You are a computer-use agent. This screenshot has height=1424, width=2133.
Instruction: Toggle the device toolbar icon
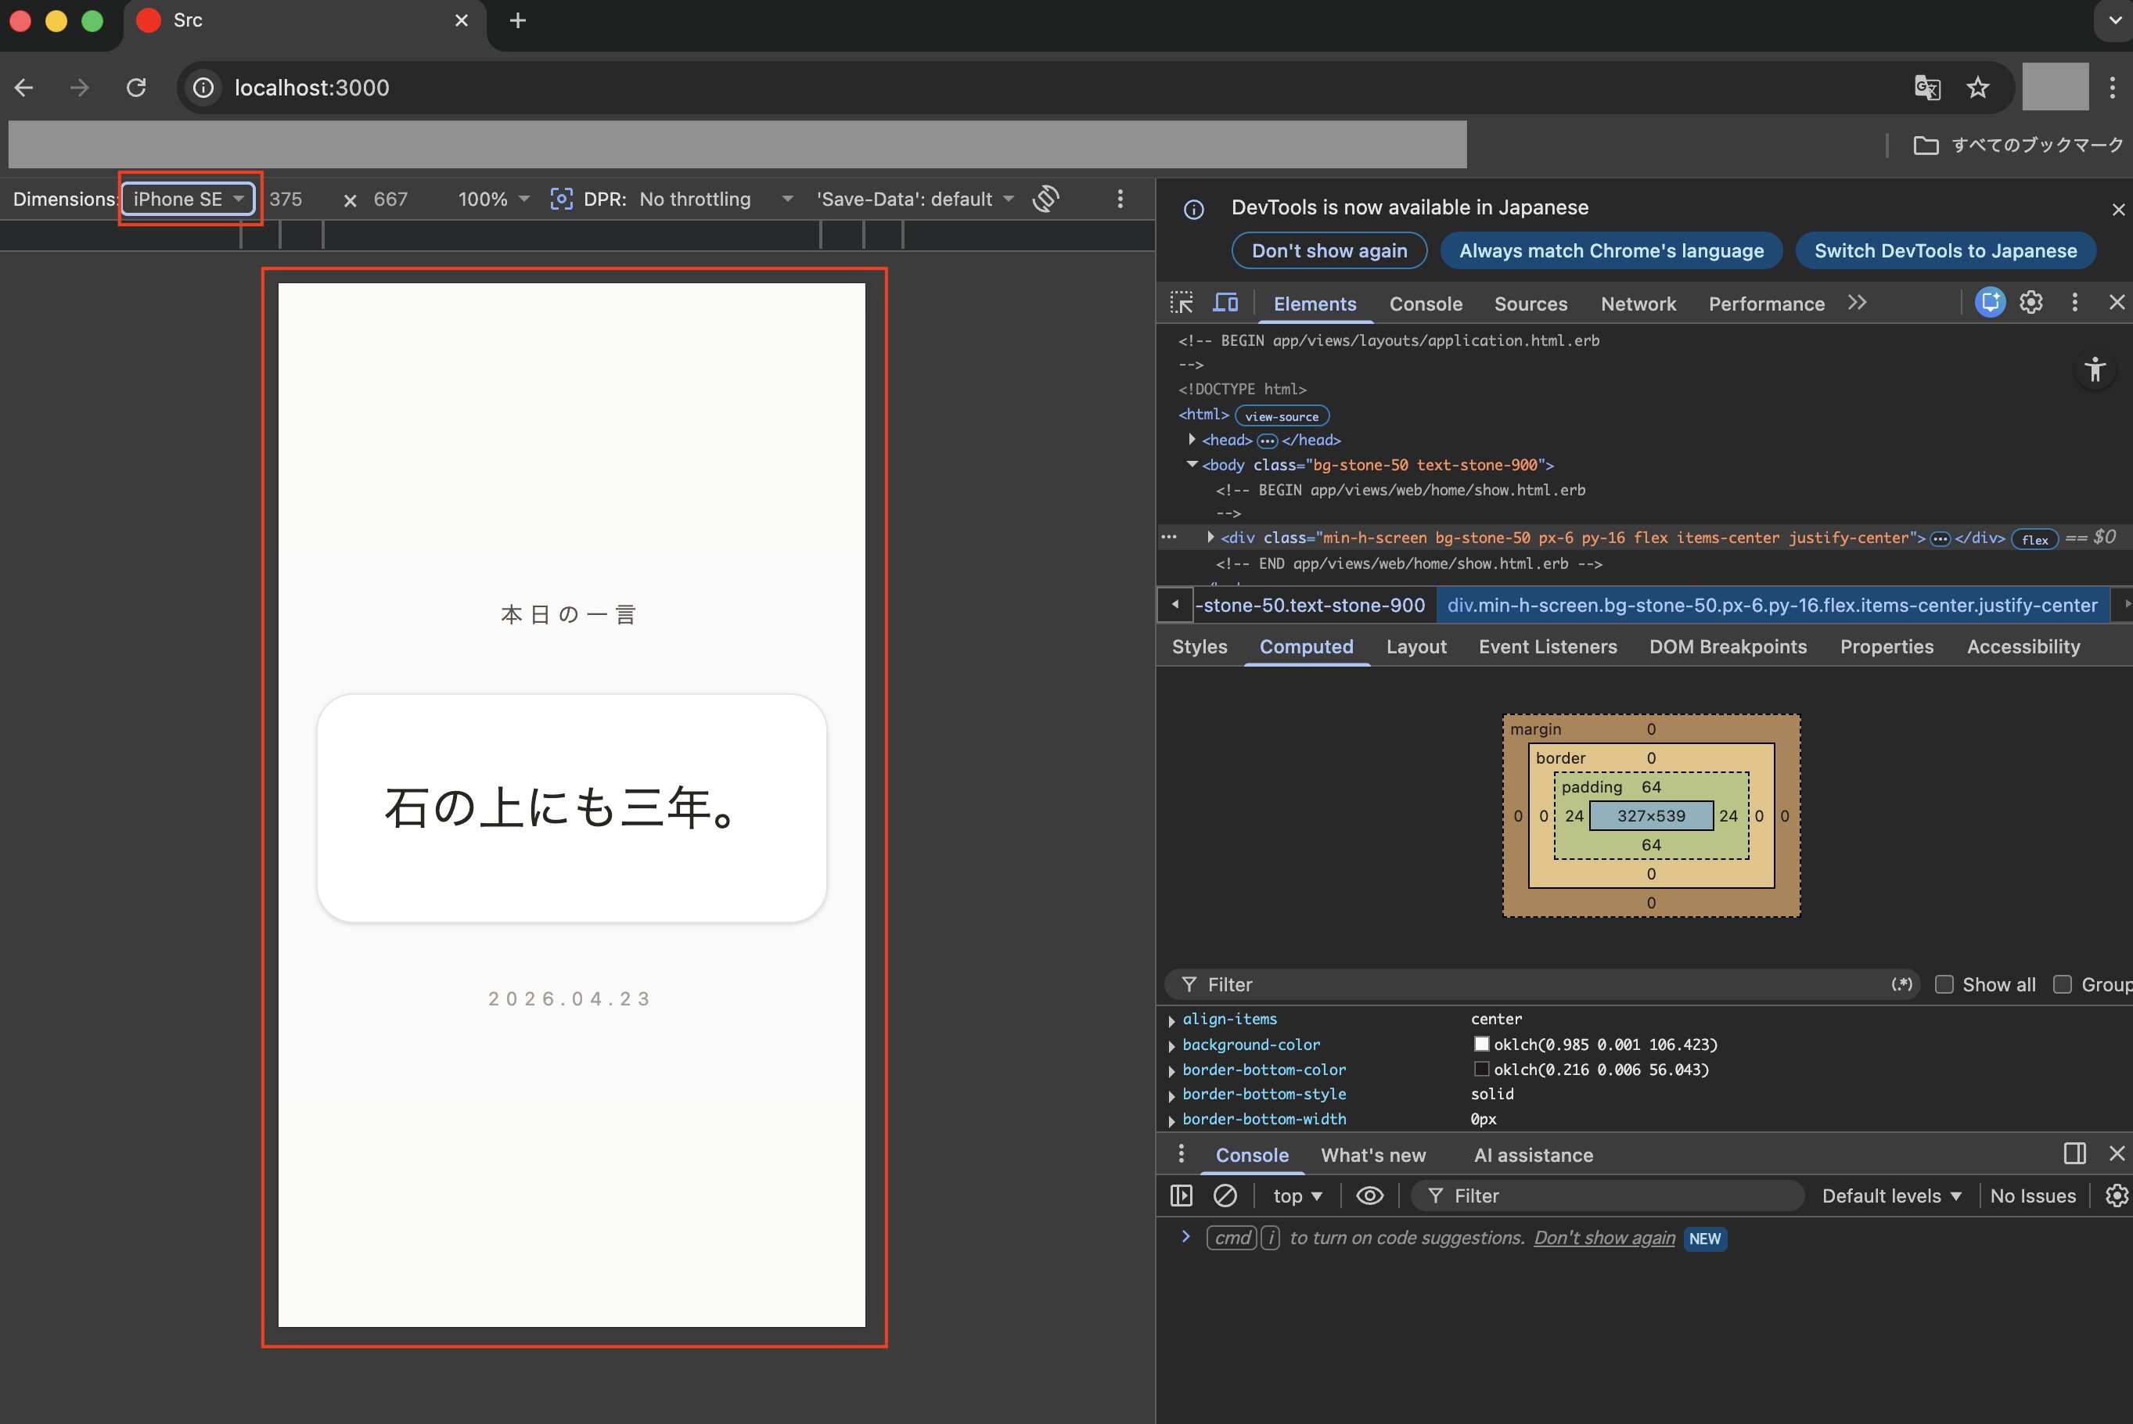click(1226, 303)
